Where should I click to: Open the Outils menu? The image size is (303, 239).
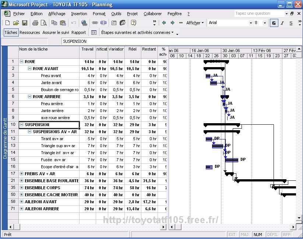click(x=116, y=14)
